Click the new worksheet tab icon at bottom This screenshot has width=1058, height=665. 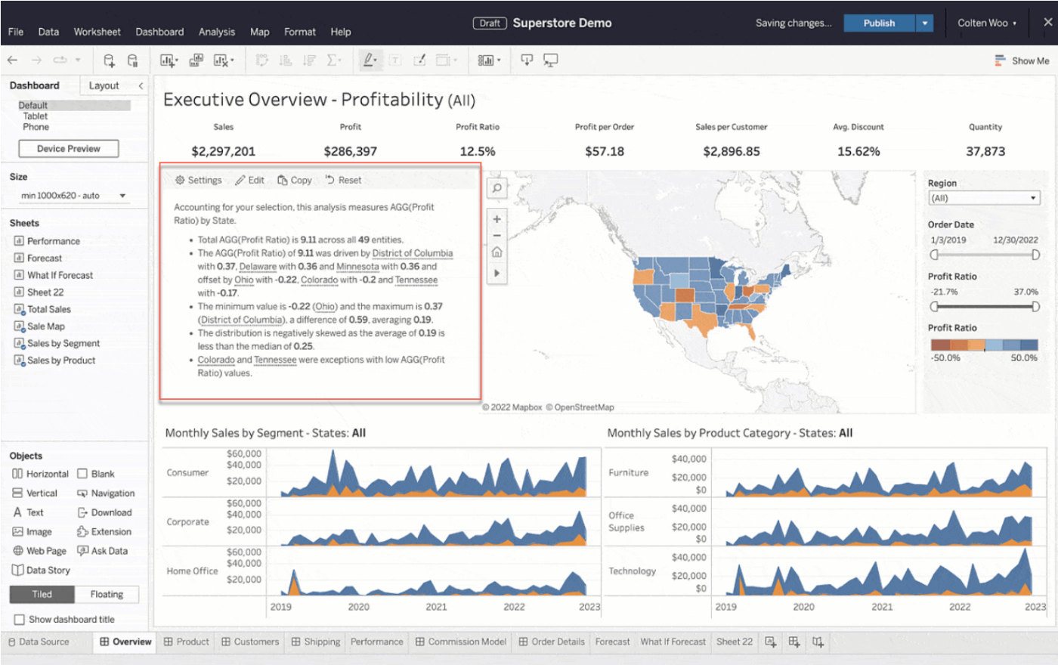tap(771, 642)
